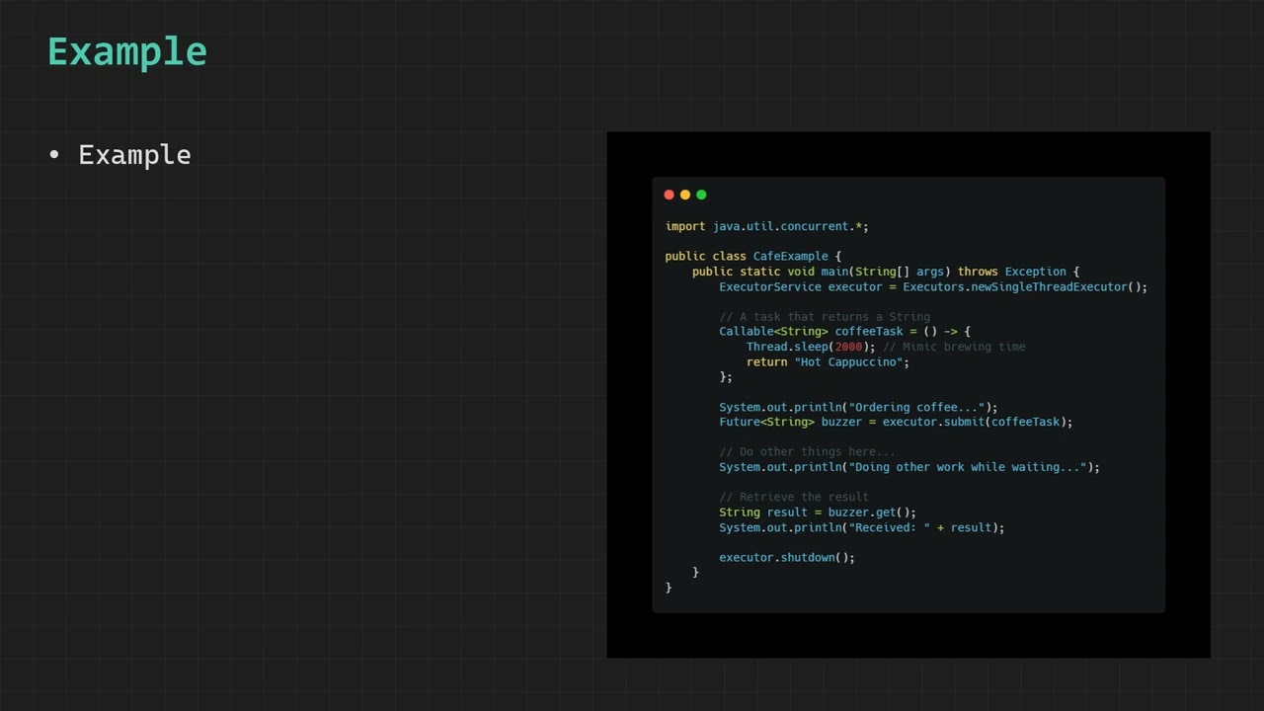Click the yellow dot in the code window
Image resolution: width=1264 pixels, height=711 pixels.
pos(685,195)
